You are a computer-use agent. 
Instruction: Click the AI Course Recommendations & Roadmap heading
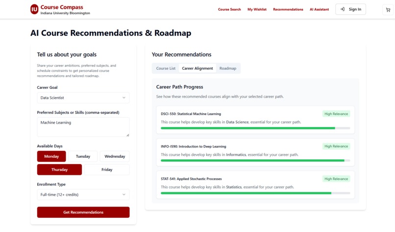111,33
